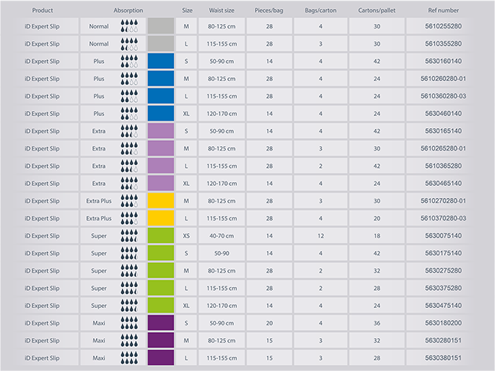This screenshot has width=495, height=371.
Task: Click droplet absorption icon in row 5610370280-03
Action: [x=129, y=218]
